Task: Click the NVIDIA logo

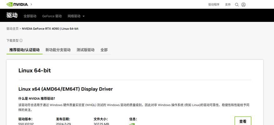Action: [x=17, y=4]
